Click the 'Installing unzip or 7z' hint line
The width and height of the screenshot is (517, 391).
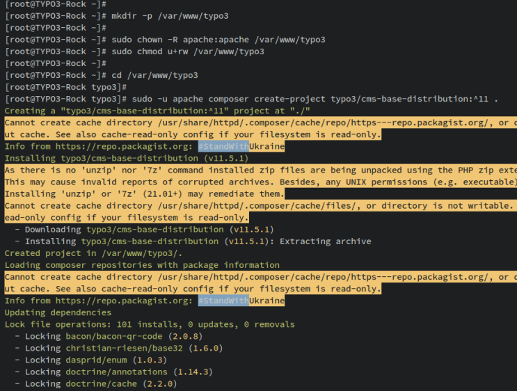144,193
